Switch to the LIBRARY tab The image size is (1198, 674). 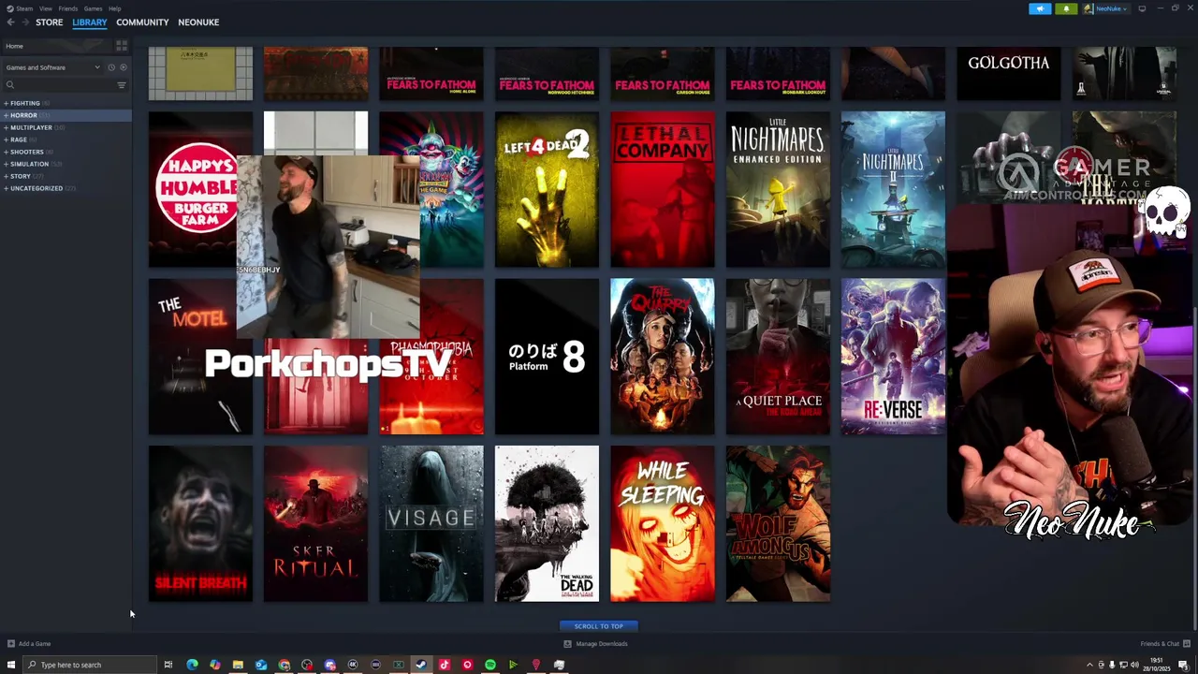click(x=90, y=22)
